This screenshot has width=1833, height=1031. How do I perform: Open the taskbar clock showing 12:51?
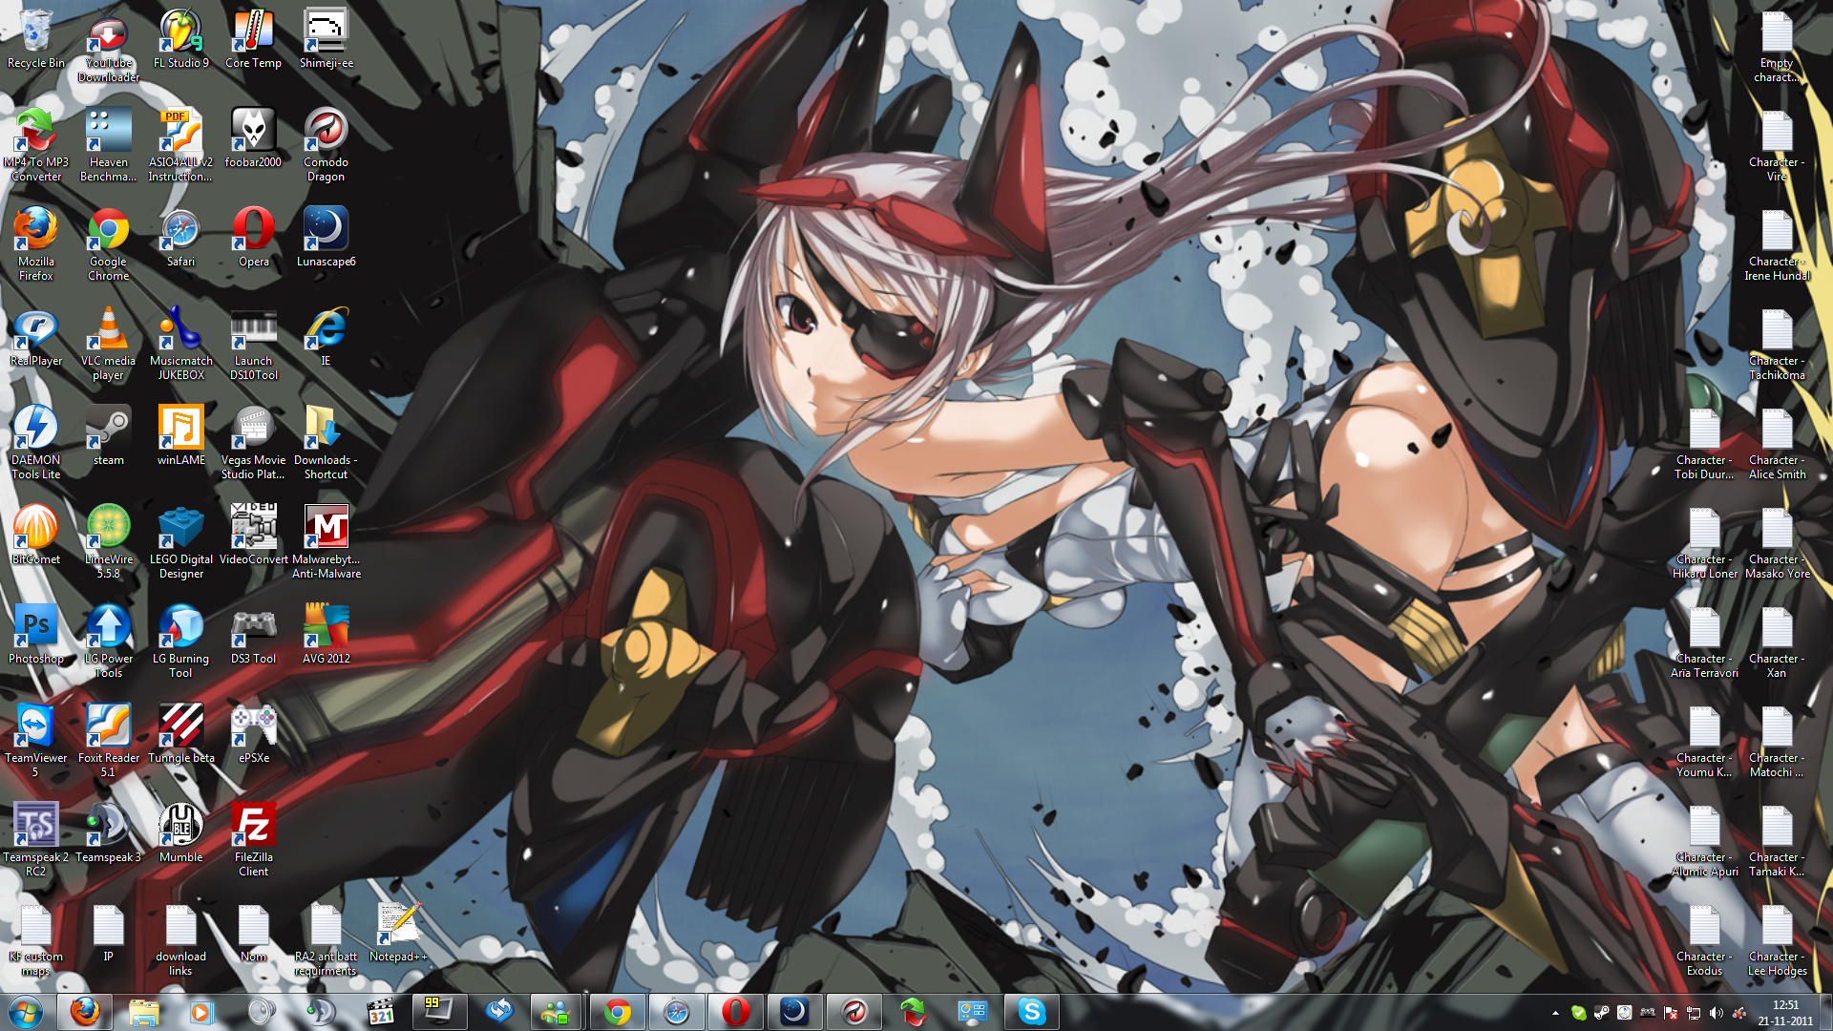click(x=1785, y=1013)
